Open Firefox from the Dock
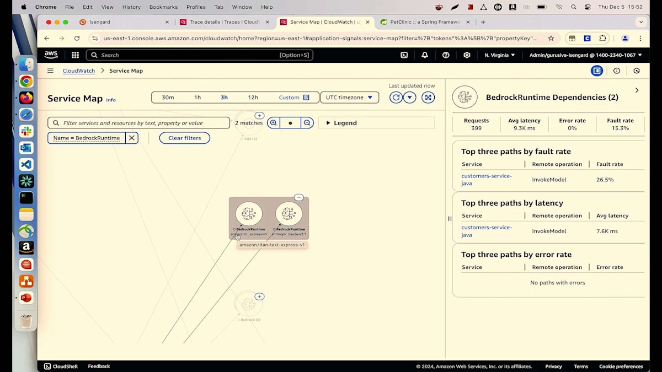The width and height of the screenshot is (662, 372). [26, 98]
